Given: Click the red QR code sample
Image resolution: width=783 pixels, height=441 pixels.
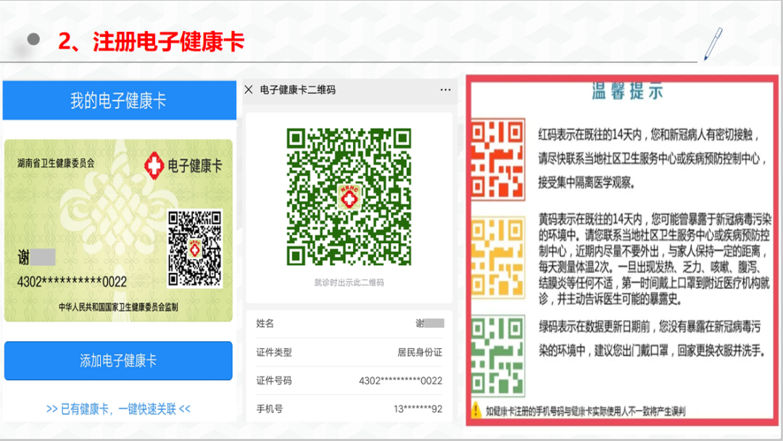Looking at the screenshot, I should [498, 159].
